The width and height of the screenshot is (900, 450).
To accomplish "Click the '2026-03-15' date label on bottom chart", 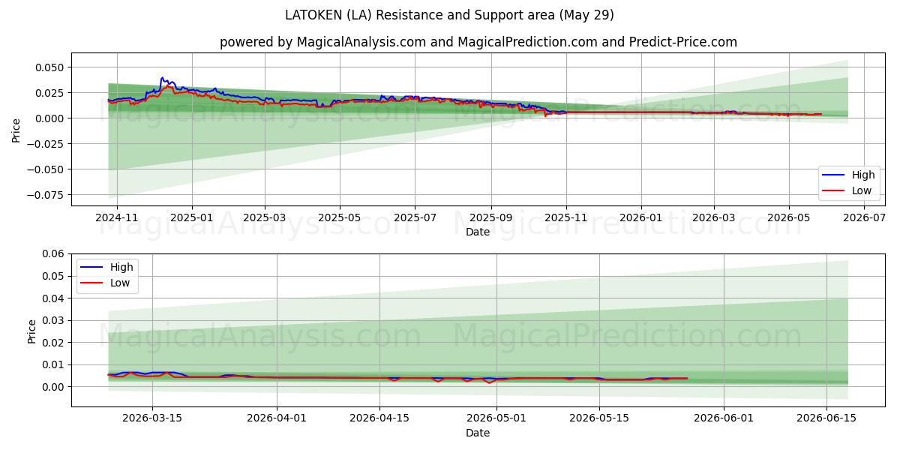I will tap(152, 418).
